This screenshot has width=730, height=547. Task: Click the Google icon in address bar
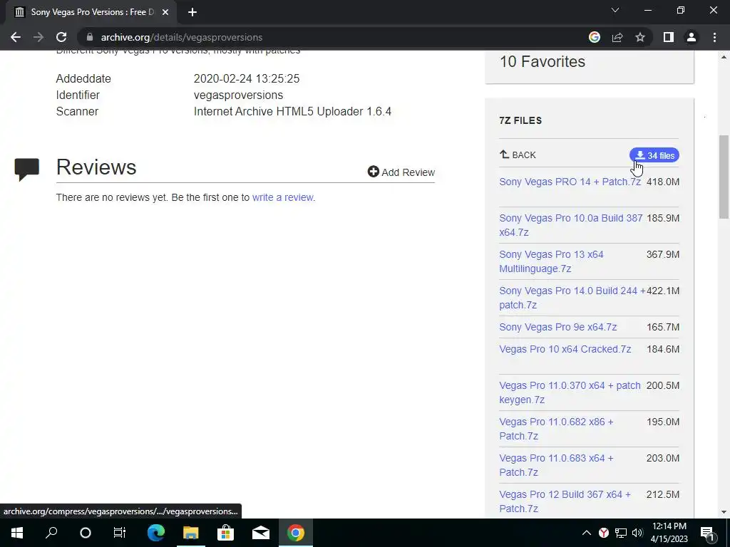pyautogui.click(x=594, y=37)
